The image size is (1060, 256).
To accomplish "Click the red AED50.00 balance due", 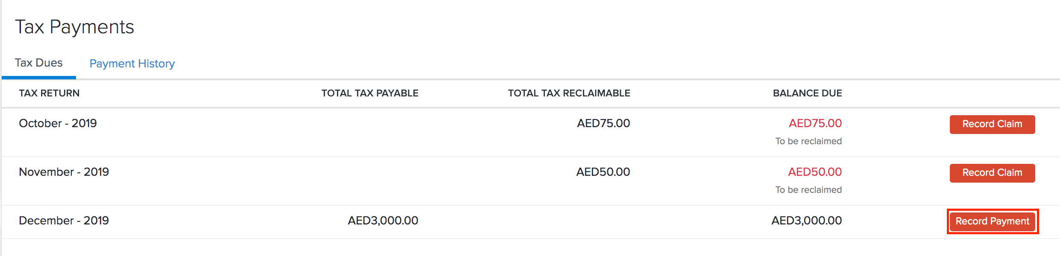I will (x=816, y=172).
